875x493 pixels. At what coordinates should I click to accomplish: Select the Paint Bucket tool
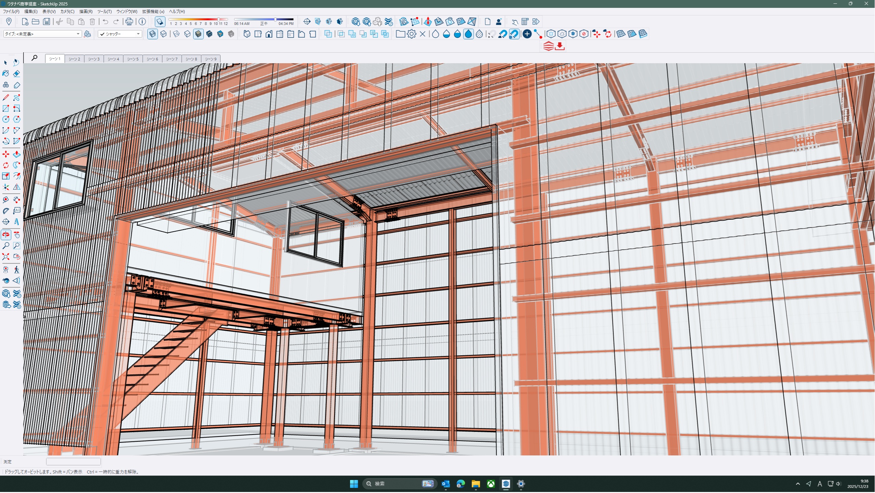click(6, 74)
